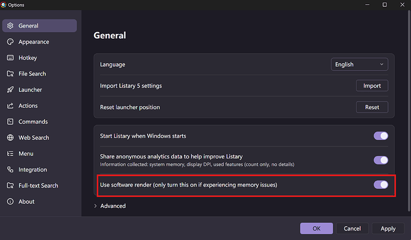Go to the Hotkey settings page

[27, 58]
